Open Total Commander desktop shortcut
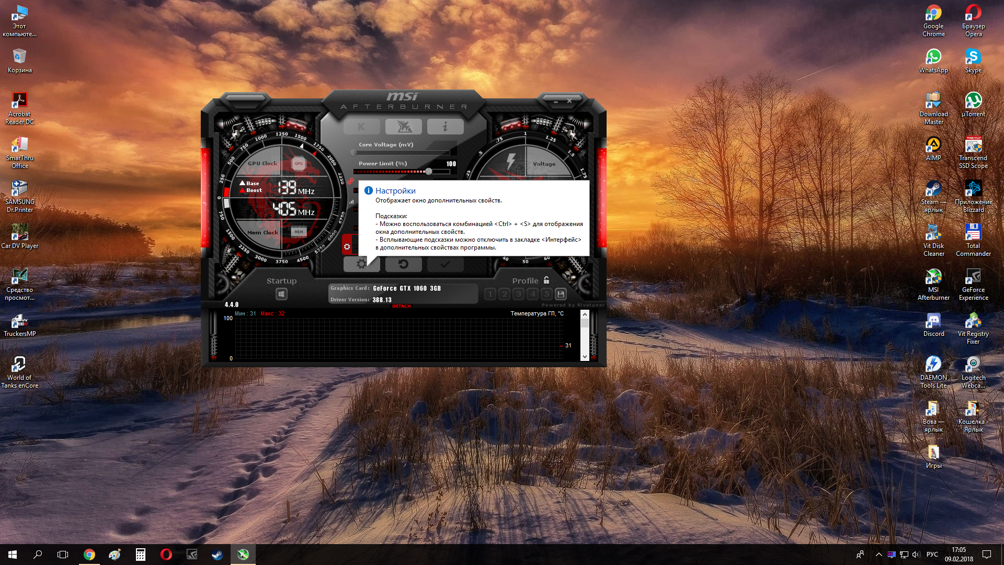The height and width of the screenshot is (565, 1004). pos(973,240)
